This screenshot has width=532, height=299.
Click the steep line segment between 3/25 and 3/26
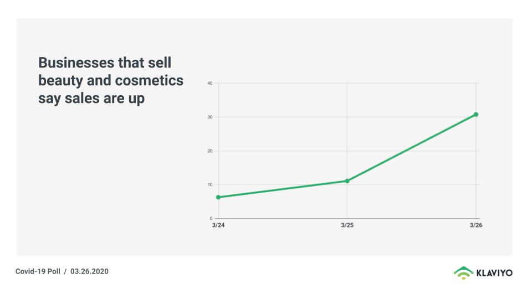411,148
